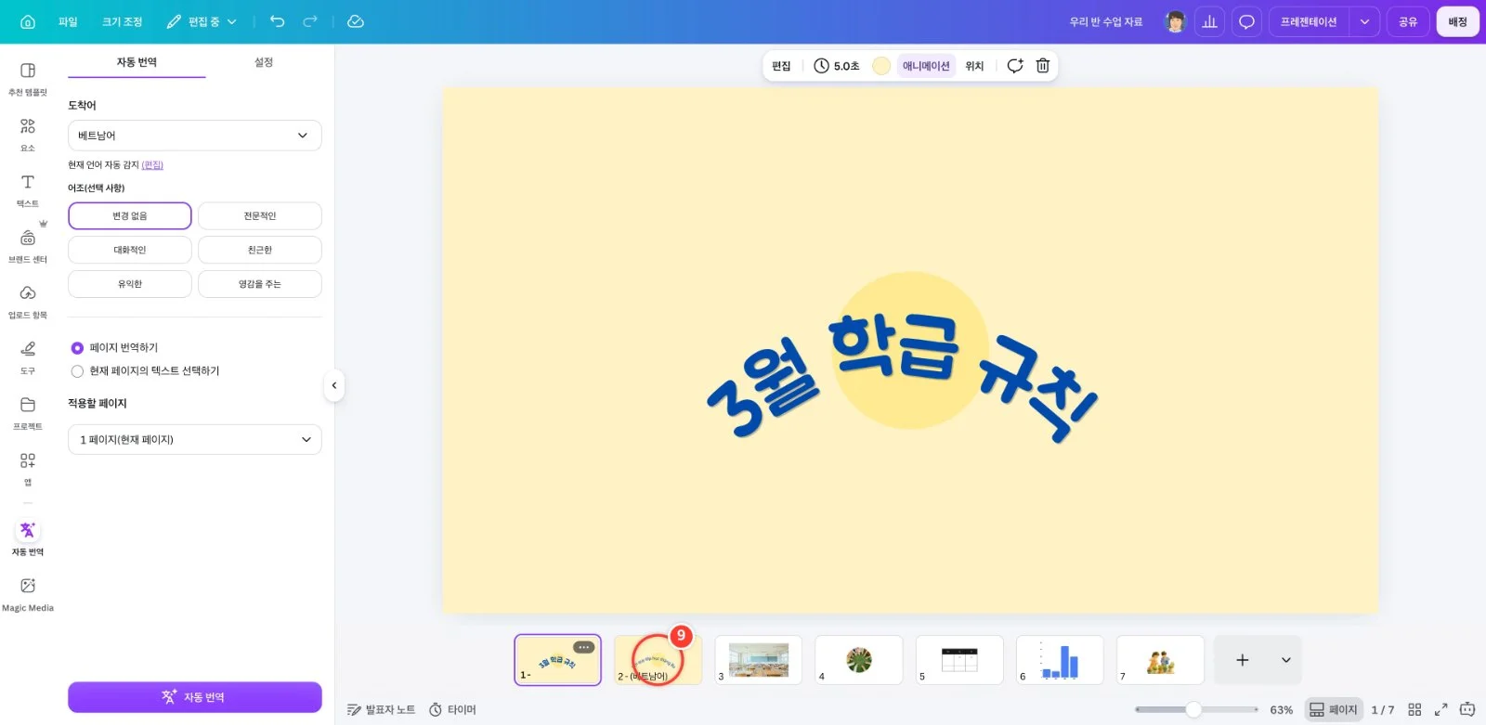
Task: Switch to the 자동 번역 tab
Action: click(x=137, y=62)
